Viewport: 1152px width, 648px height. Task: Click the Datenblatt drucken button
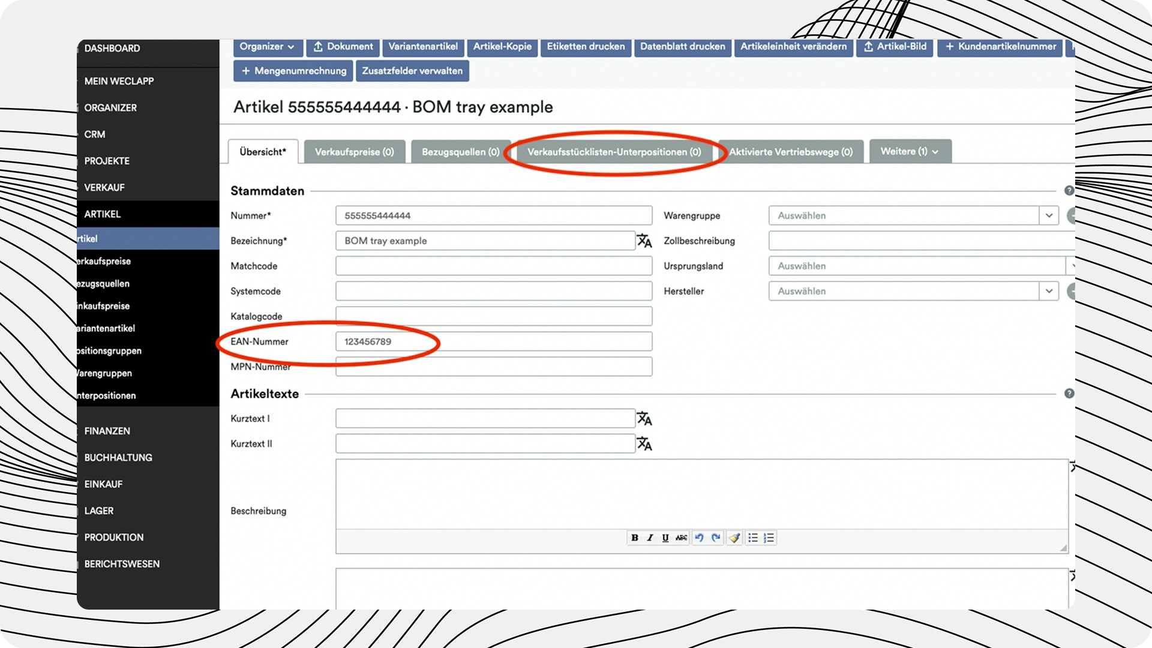[x=682, y=47]
